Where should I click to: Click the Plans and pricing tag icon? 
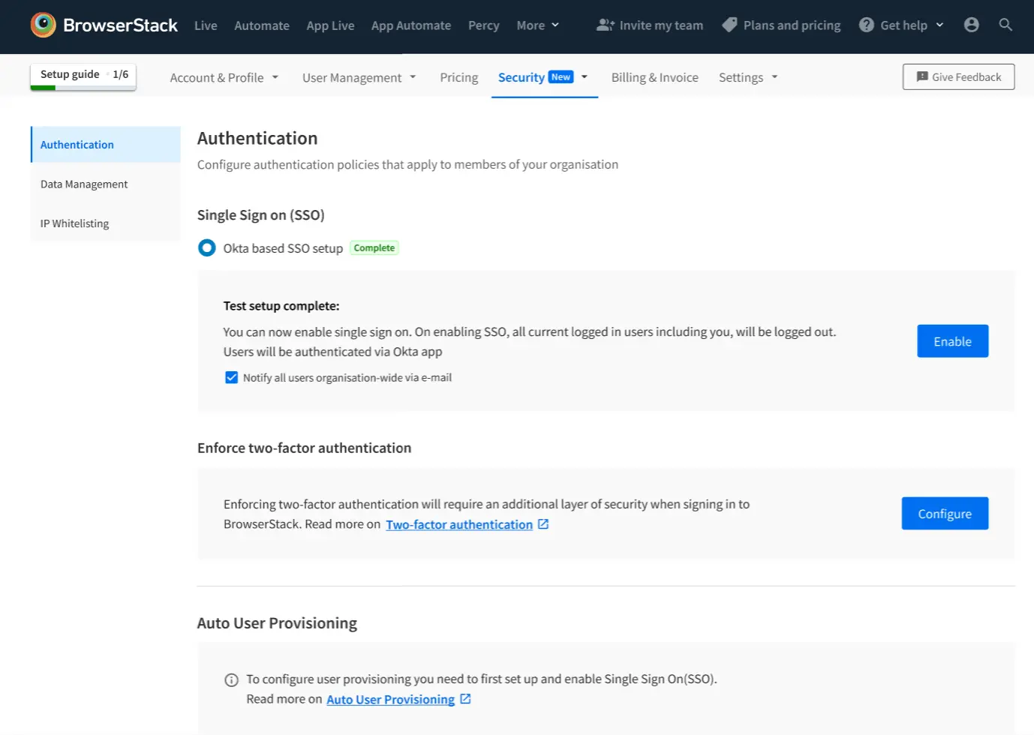(729, 25)
